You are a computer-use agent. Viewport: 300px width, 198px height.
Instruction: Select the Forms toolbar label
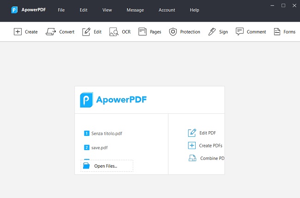(289, 32)
